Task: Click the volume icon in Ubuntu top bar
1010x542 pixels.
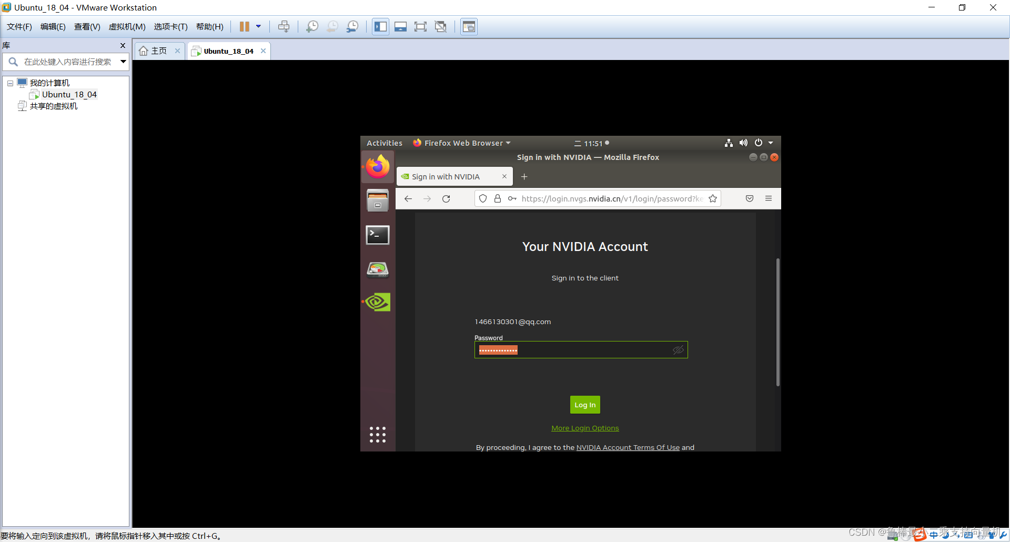Action: point(743,143)
